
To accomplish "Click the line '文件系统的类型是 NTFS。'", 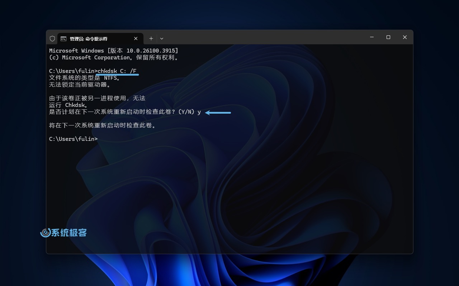I will (85, 78).
